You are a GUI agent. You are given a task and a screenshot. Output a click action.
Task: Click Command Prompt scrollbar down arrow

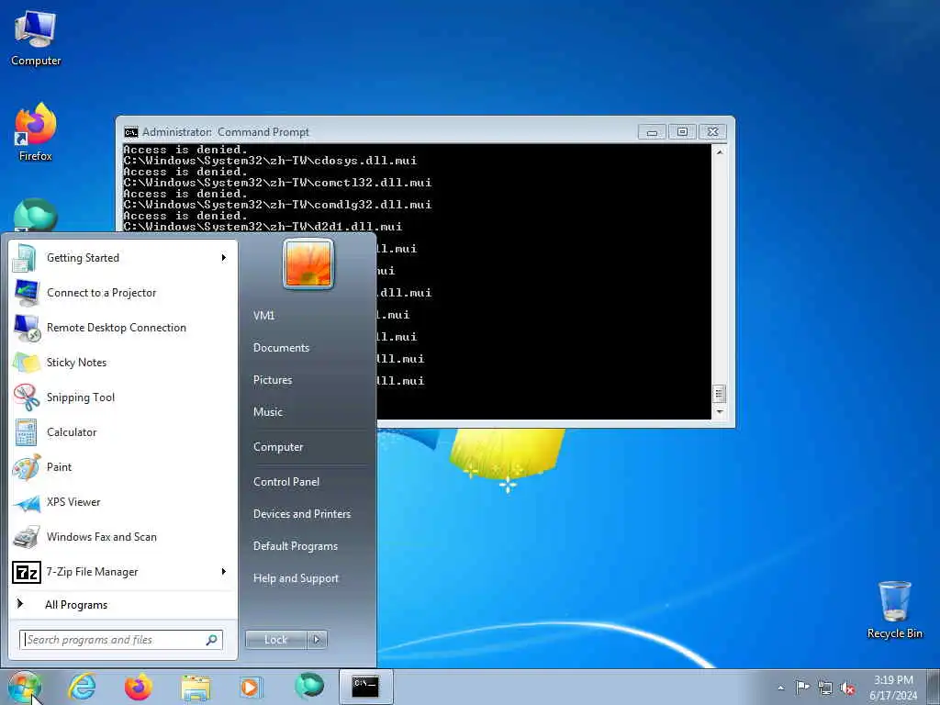pos(720,412)
